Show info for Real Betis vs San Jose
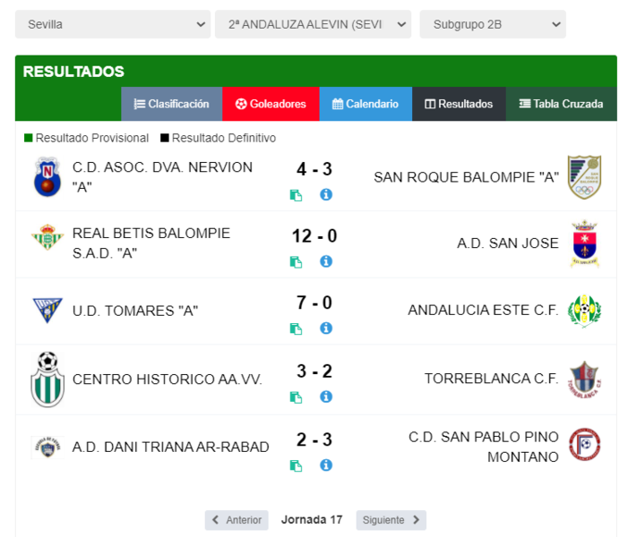This screenshot has height=537, width=628. (x=326, y=261)
